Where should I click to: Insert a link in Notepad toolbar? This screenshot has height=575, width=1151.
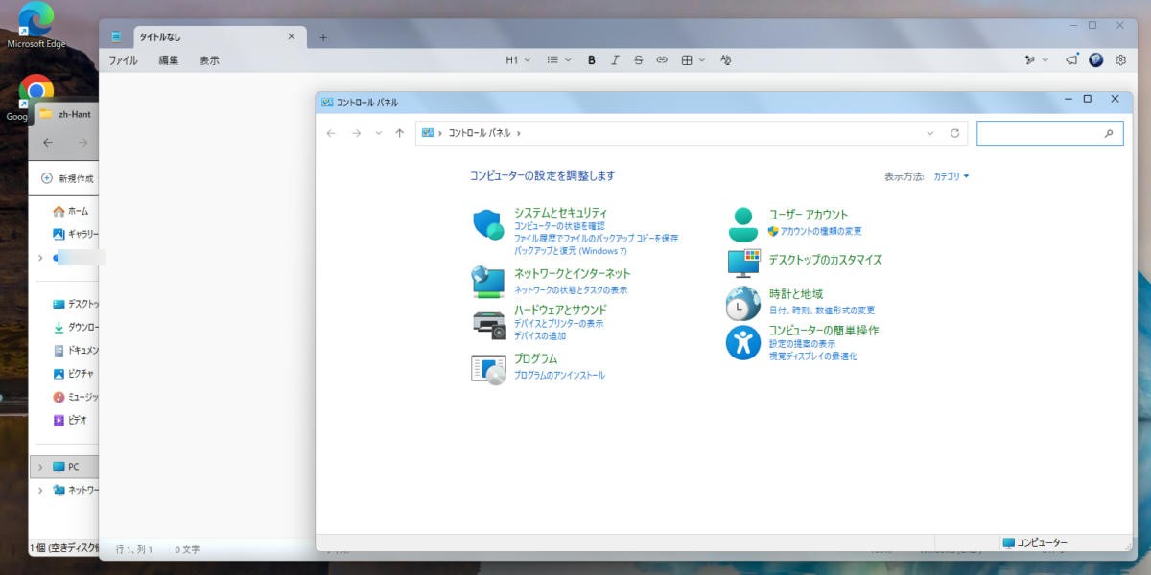click(x=662, y=60)
